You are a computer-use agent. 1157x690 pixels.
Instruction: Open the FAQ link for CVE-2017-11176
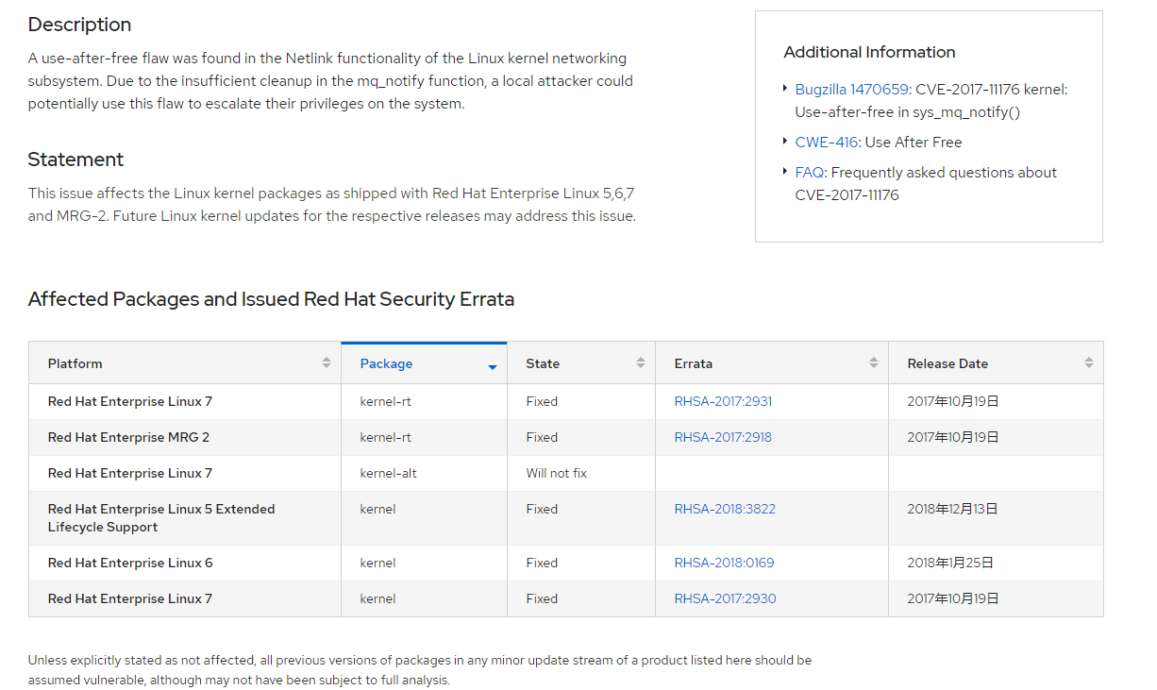(x=810, y=173)
